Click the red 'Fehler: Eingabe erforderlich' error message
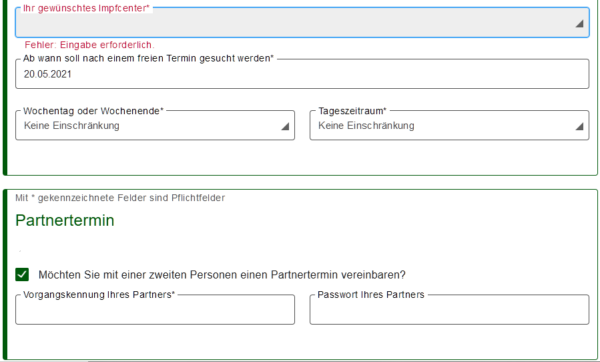 click(x=89, y=45)
